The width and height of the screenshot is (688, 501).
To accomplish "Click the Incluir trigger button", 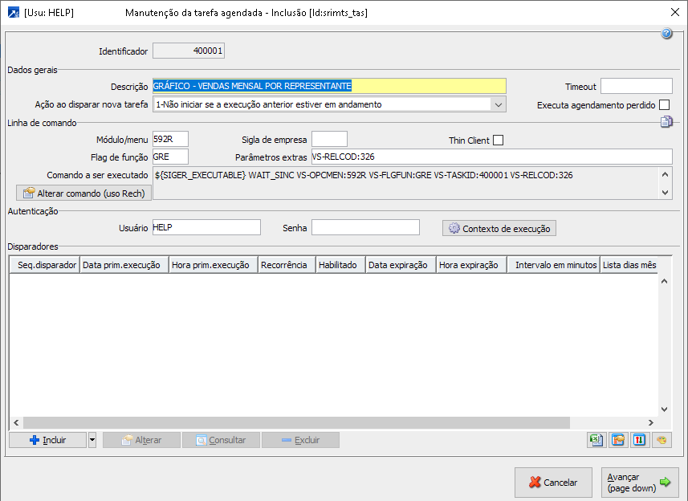I will pos(47,440).
